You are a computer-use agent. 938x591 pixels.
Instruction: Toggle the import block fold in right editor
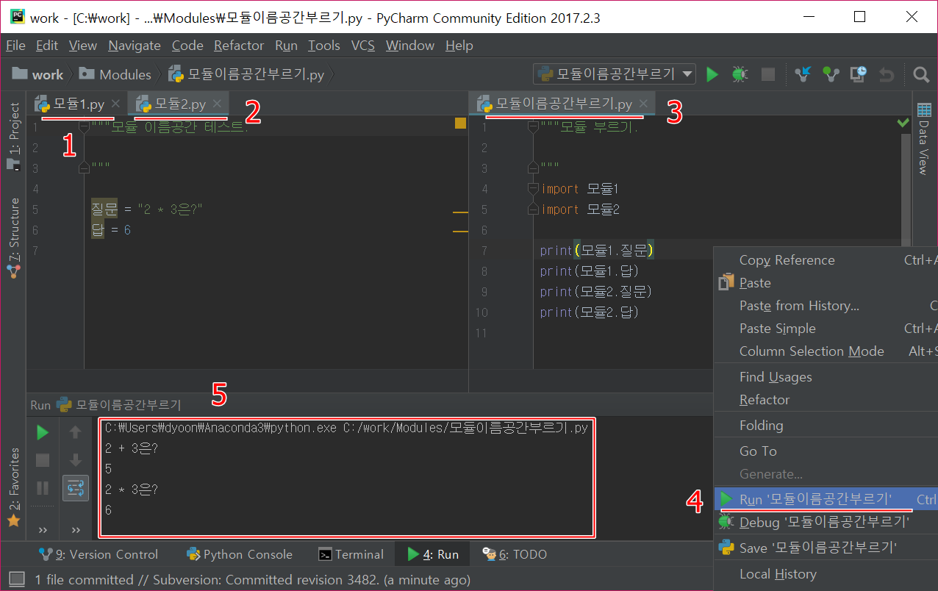[x=534, y=189]
